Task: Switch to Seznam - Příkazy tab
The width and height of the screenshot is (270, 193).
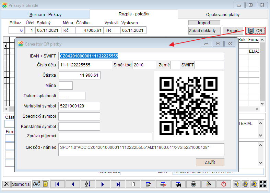Action: [x=46, y=15]
